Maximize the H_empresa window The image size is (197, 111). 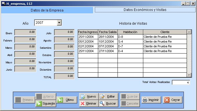pyautogui.click(x=188, y=4)
